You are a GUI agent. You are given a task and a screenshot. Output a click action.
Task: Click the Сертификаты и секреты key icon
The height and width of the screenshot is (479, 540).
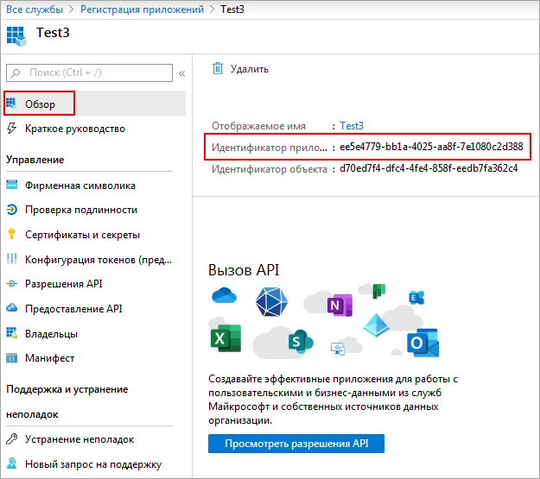click(11, 234)
